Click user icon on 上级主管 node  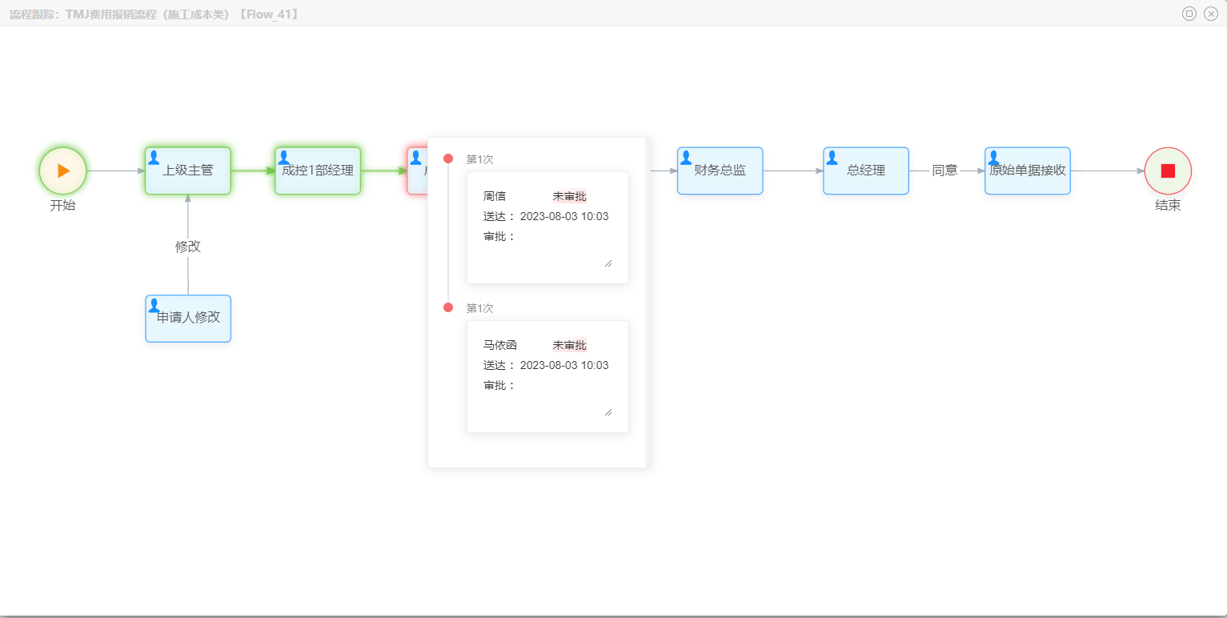tap(154, 158)
